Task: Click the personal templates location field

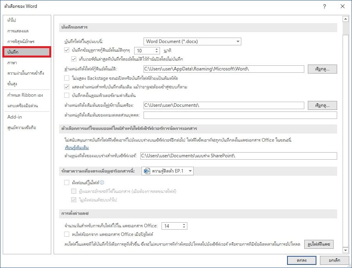Action: point(240,115)
